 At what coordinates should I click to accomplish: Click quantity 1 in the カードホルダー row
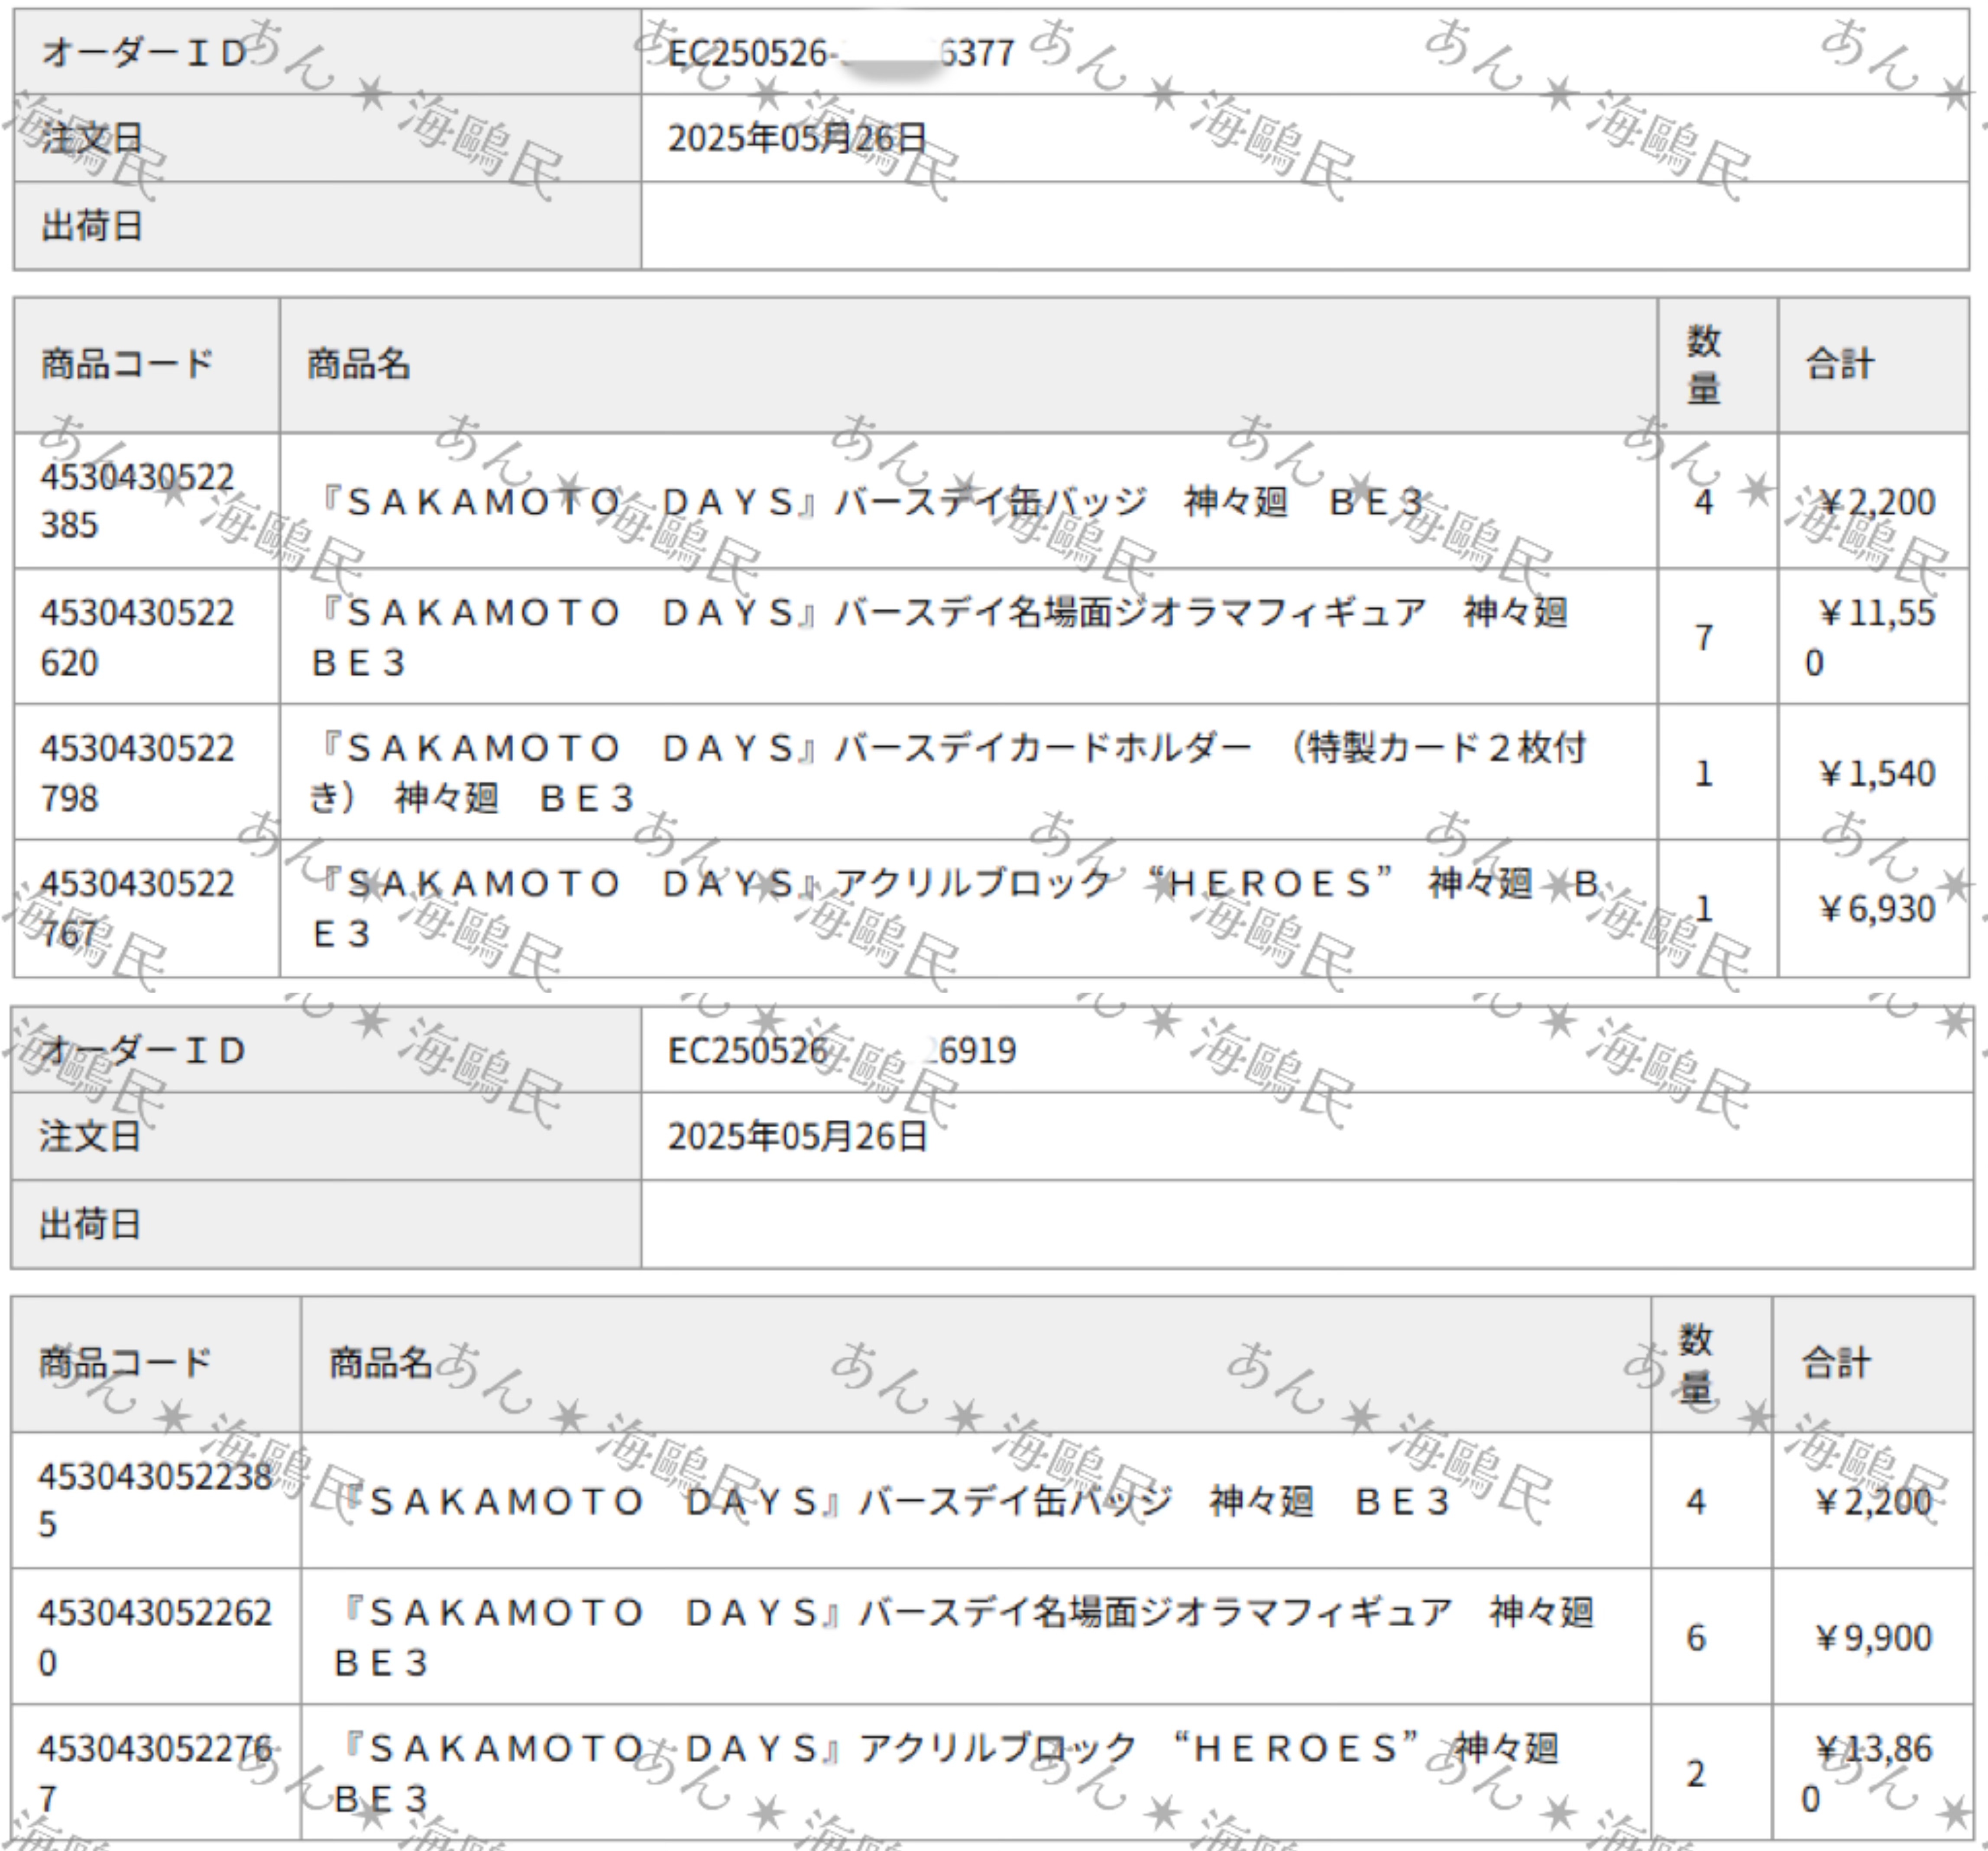tap(1704, 773)
